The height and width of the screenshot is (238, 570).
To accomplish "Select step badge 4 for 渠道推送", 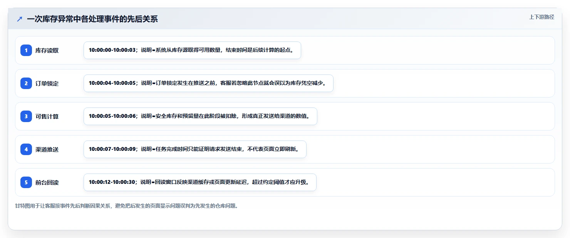I will pyautogui.click(x=26, y=149).
